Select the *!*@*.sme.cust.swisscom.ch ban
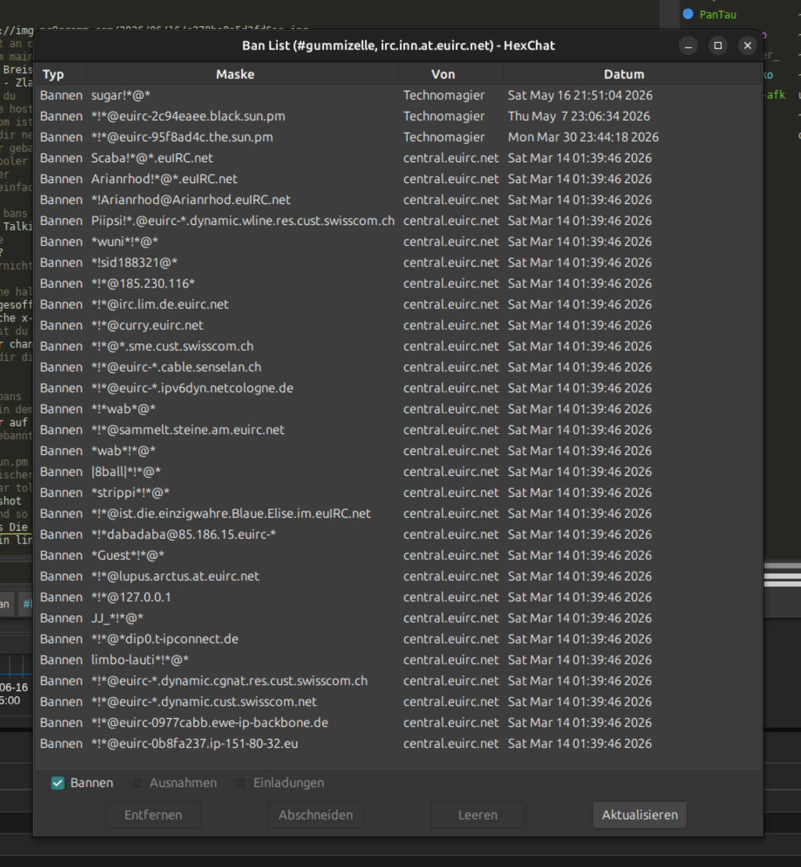801x867 pixels. 172,346
